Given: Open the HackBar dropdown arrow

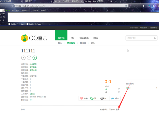Looking at the screenshot, I should tap(3, 10).
